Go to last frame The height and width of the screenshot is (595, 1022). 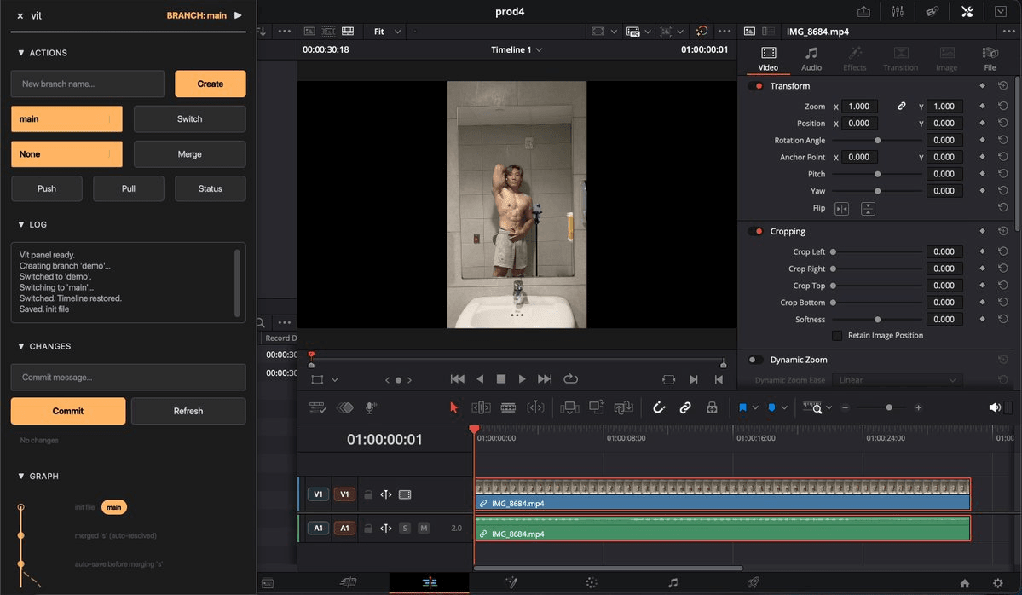click(544, 378)
